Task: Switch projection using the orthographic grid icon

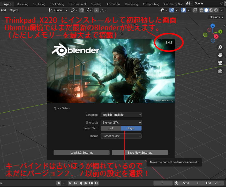Action: [x=220, y=71]
